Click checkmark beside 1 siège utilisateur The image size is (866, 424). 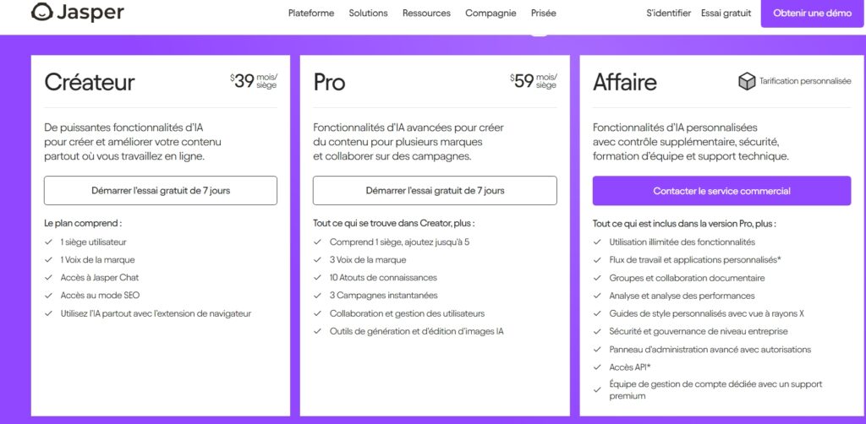click(48, 242)
